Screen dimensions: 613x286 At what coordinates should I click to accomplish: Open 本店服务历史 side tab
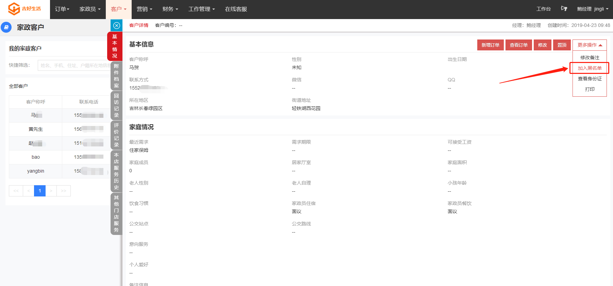click(x=116, y=171)
